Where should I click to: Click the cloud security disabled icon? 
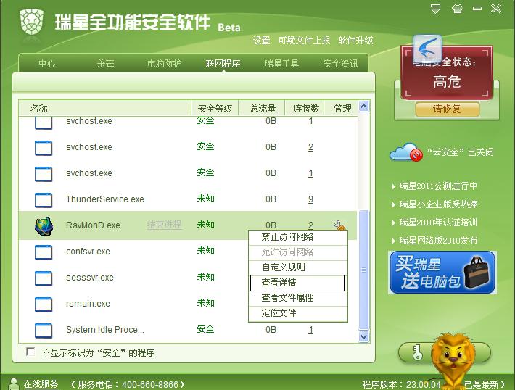406,152
